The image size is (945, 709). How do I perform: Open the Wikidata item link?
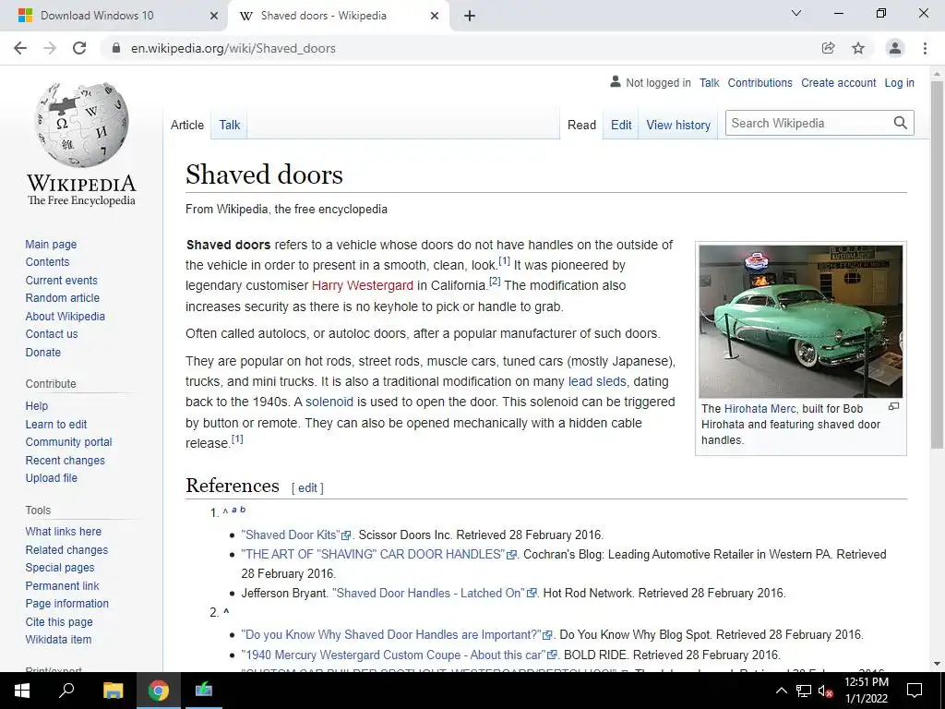58,639
